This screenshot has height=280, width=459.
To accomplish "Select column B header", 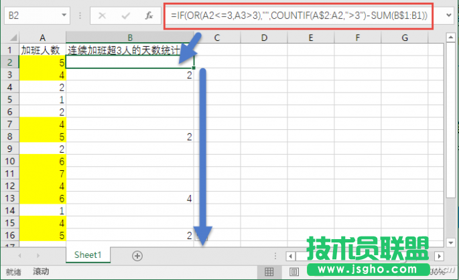I will 131,38.
